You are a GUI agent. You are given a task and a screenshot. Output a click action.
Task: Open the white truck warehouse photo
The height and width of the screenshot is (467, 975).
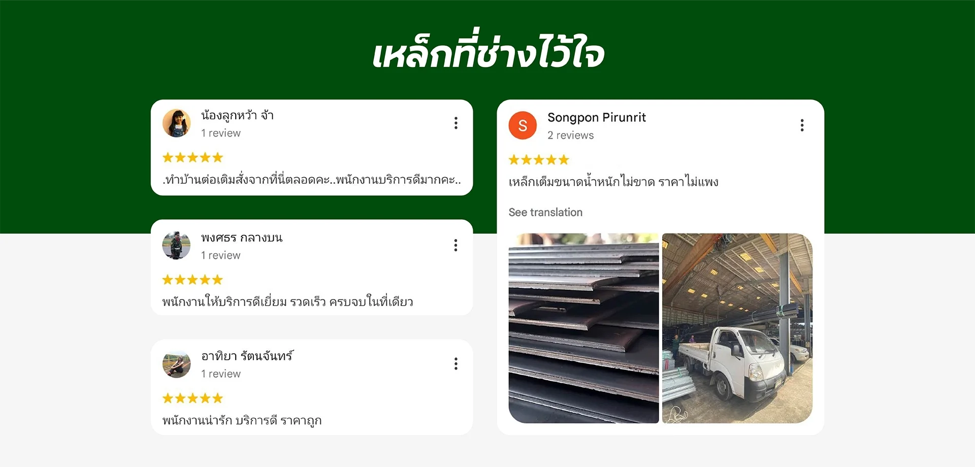[737, 328]
